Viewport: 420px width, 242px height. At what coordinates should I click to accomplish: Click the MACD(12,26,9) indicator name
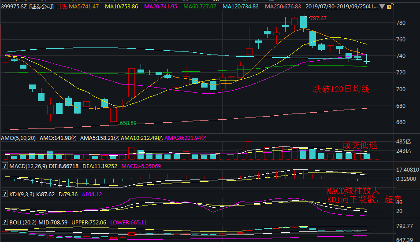pos(28,166)
